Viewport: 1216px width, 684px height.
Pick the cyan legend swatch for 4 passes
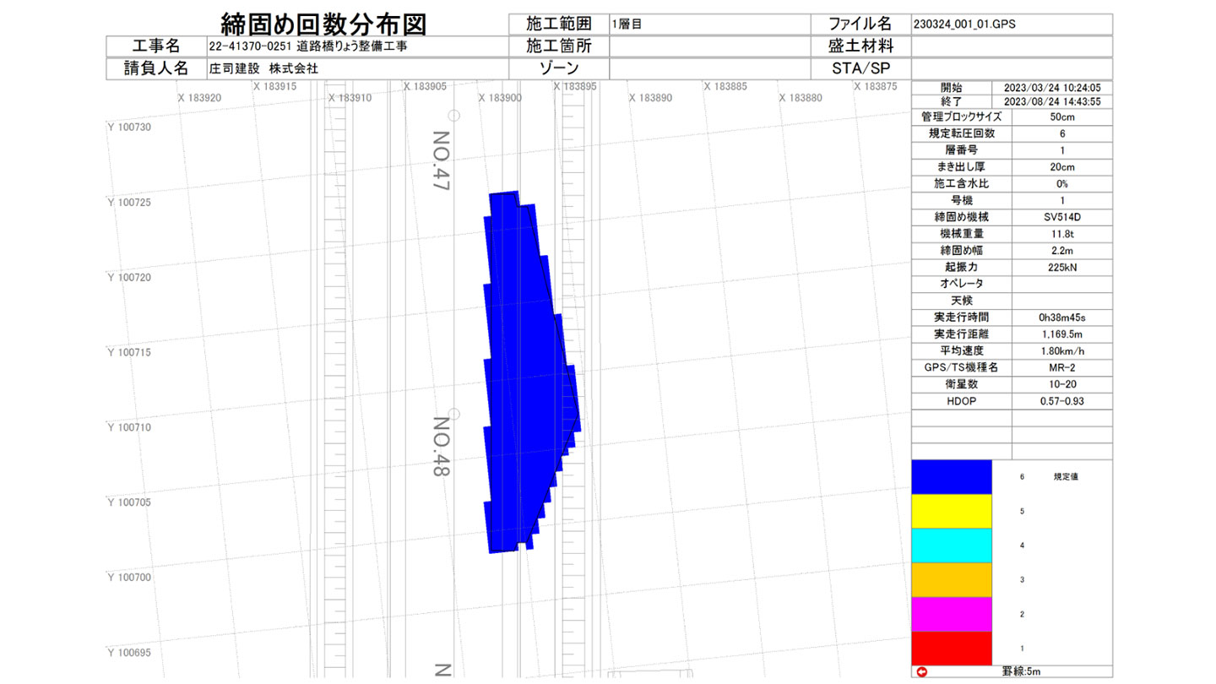(x=951, y=546)
